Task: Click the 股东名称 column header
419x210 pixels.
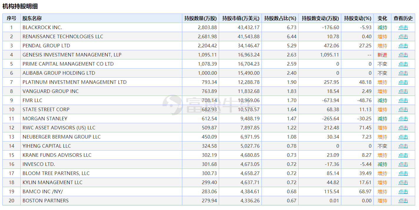Action: tap(101, 18)
